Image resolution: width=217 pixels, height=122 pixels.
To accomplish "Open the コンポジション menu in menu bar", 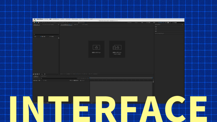I will coord(56,19).
